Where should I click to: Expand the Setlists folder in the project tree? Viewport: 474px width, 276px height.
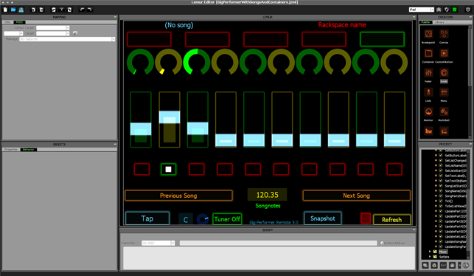(430, 257)
